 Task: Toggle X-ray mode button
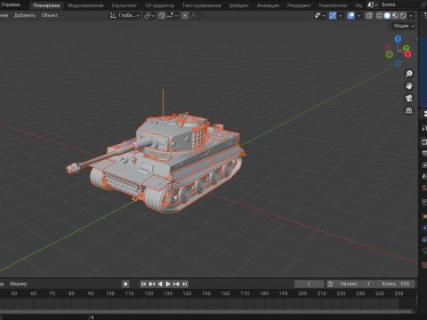pos(369,16)
